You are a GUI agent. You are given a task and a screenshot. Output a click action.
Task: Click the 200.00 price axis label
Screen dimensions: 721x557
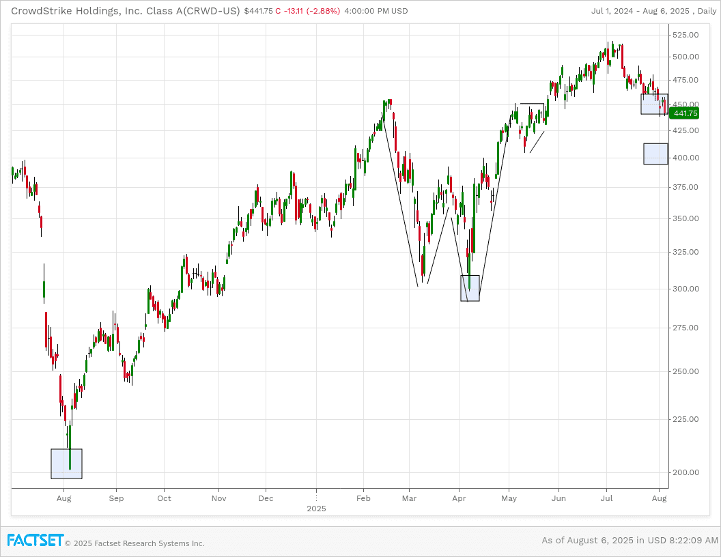(x=685, y=472)
